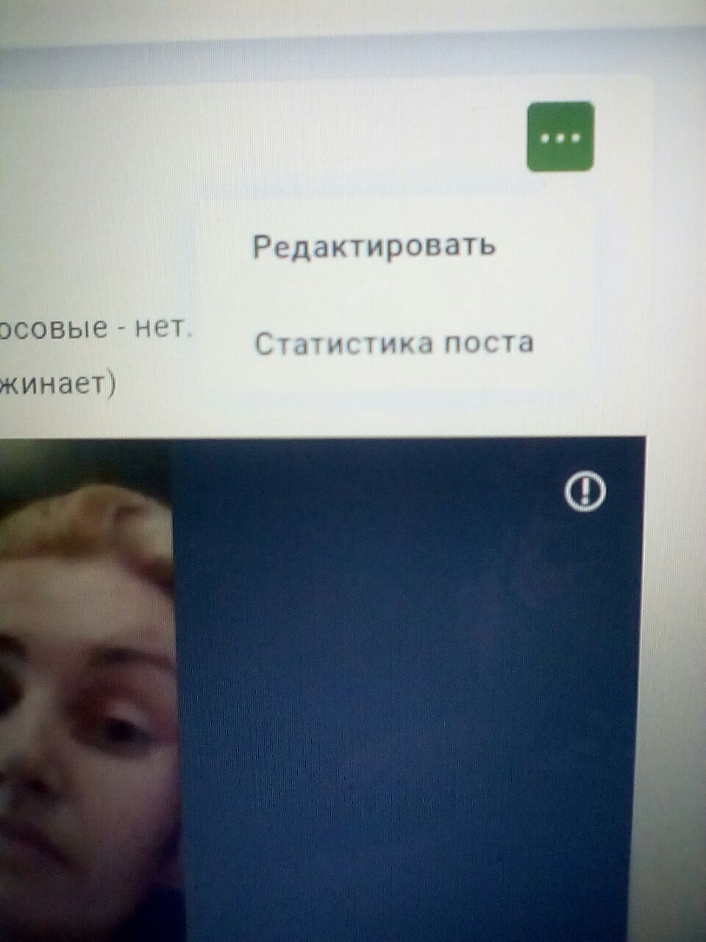The height and width of the screenshot is (942, 706).
Task: Choose the edit post option
Action: (x=374, y=246)
